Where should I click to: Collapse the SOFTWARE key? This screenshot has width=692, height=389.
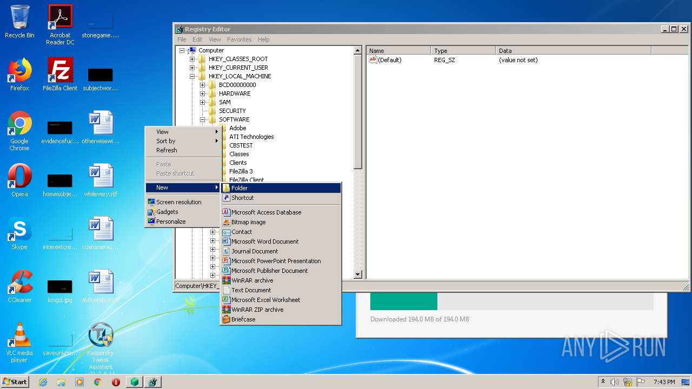202,119
